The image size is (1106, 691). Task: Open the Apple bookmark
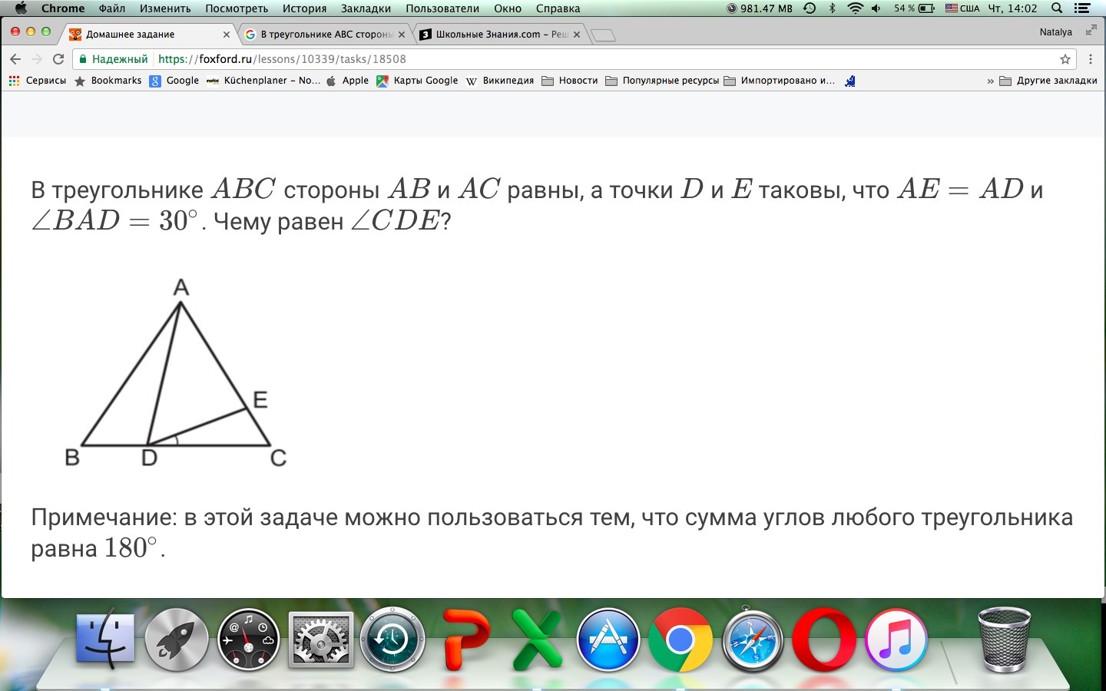(x=348, y=81)
